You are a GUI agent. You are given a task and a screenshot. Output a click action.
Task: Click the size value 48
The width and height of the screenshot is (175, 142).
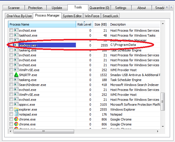point(105,35)
